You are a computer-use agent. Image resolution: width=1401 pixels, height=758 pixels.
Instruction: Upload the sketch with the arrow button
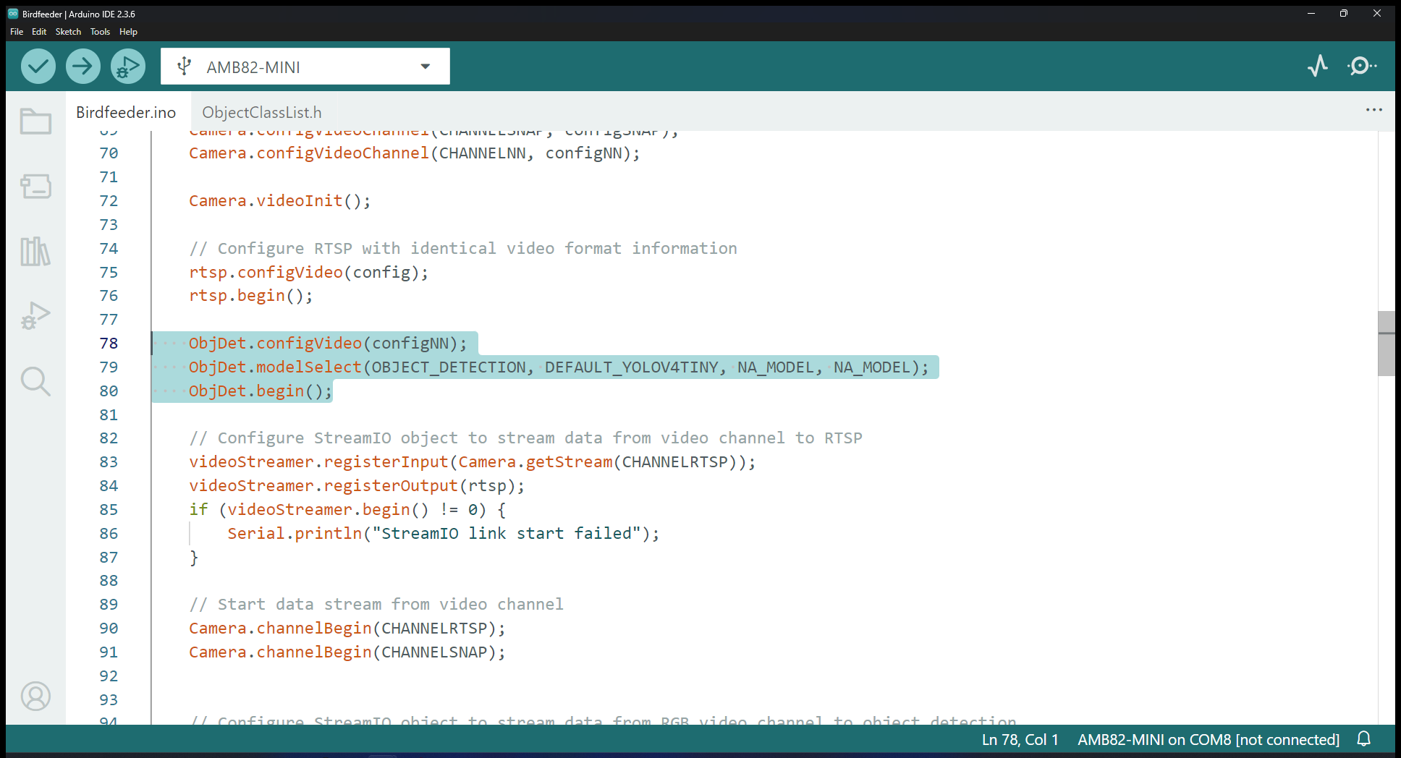point(83,67)
